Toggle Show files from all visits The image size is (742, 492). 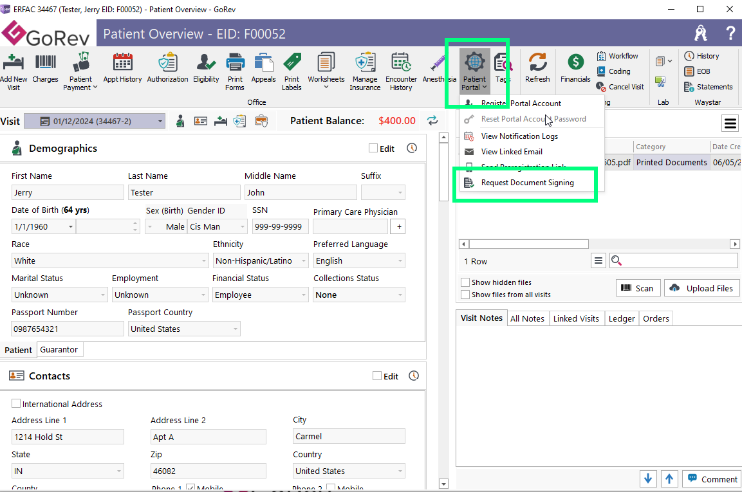click(465, 295)
